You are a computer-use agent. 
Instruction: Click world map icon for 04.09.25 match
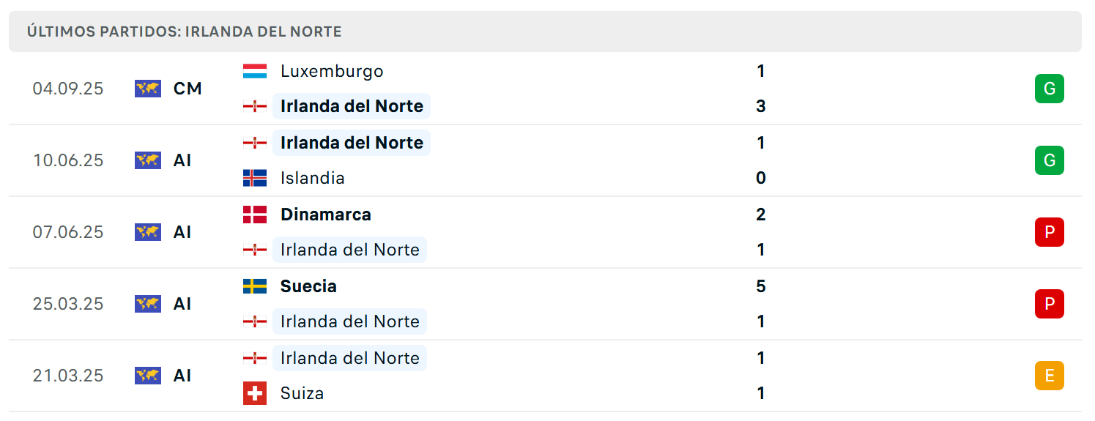(x=148, y=89)
